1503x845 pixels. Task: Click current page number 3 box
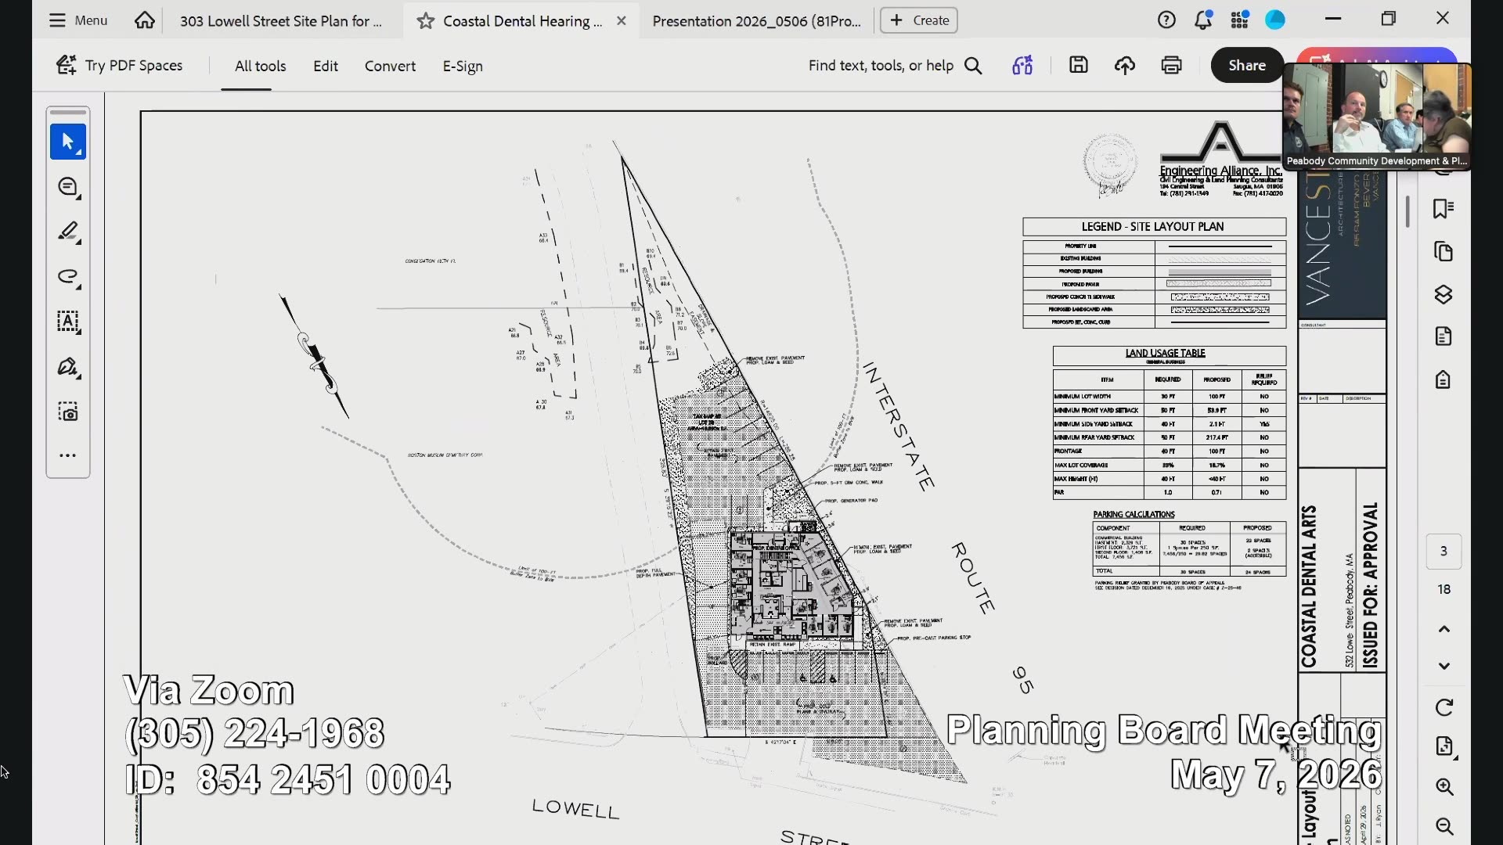(1444, 552)
